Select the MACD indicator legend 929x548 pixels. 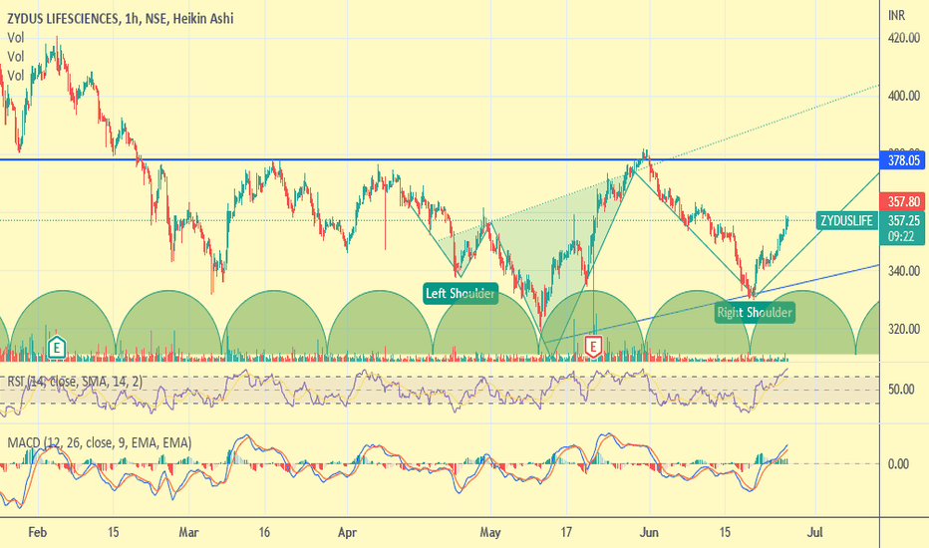click(x=100, y=443)
